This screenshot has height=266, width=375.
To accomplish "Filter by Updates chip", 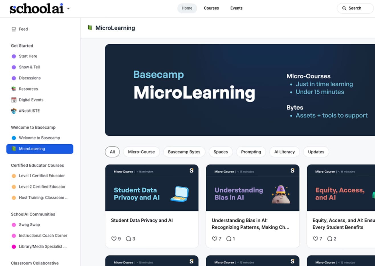I will 316,152.
